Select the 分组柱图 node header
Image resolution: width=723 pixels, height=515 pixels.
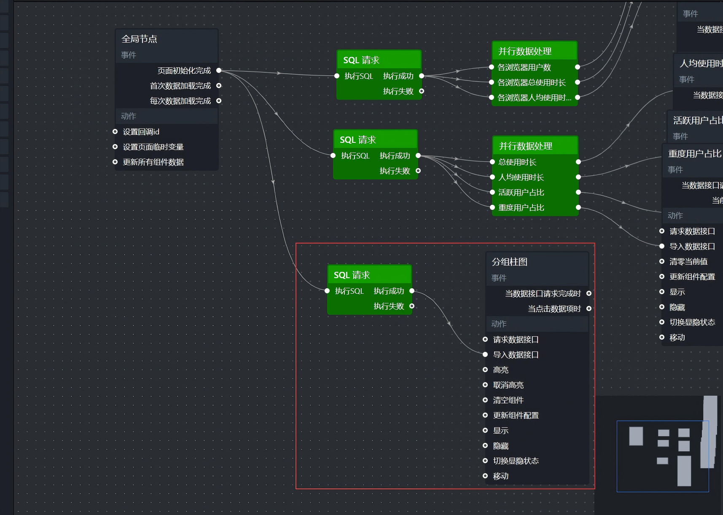(537, 262)
